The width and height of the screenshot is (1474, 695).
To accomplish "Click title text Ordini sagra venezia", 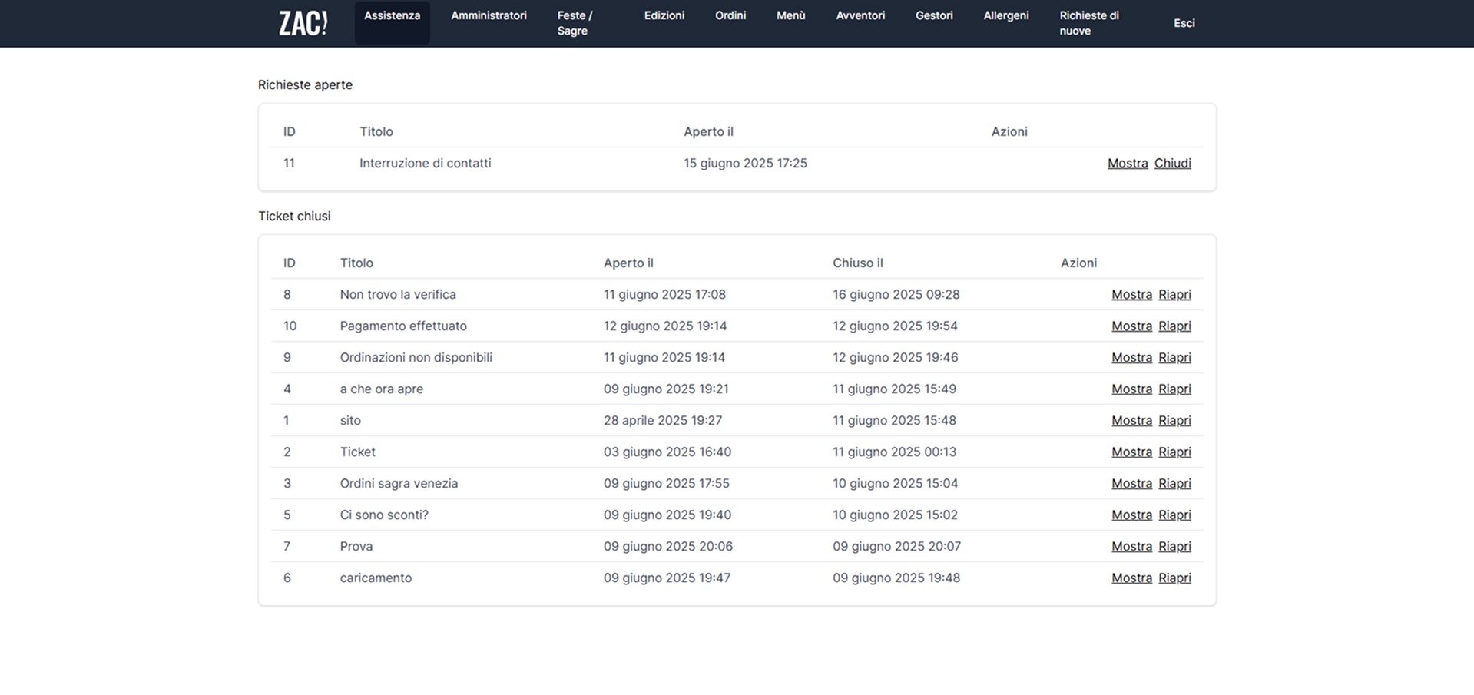I will pyautogui.click(x=399, y=483).
